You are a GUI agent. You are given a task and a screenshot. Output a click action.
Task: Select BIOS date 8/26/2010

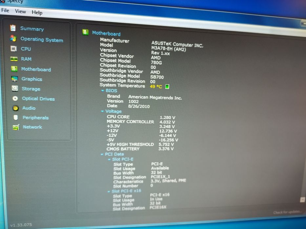(139, 106)
